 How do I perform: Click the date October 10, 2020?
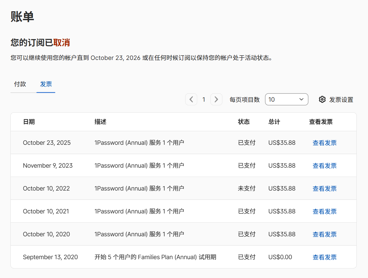pyautogui.click(x=46, y=234)
